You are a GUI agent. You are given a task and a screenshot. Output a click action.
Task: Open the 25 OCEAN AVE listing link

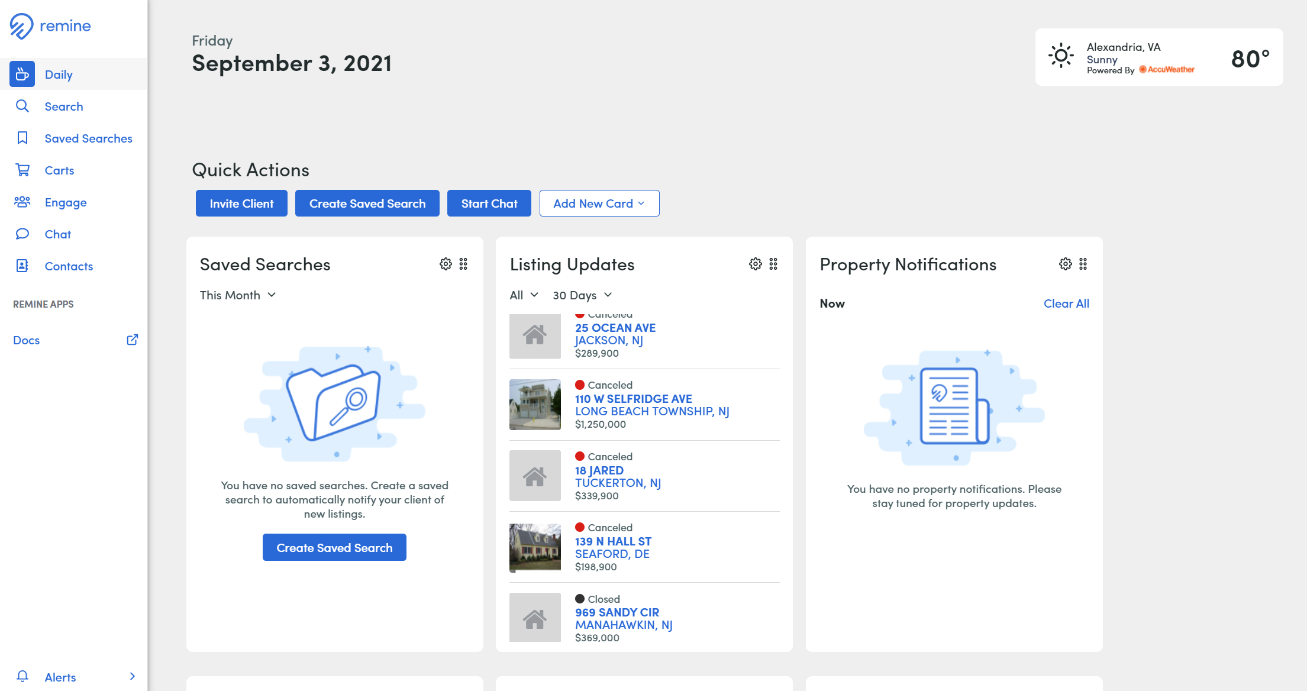point(615,327)
